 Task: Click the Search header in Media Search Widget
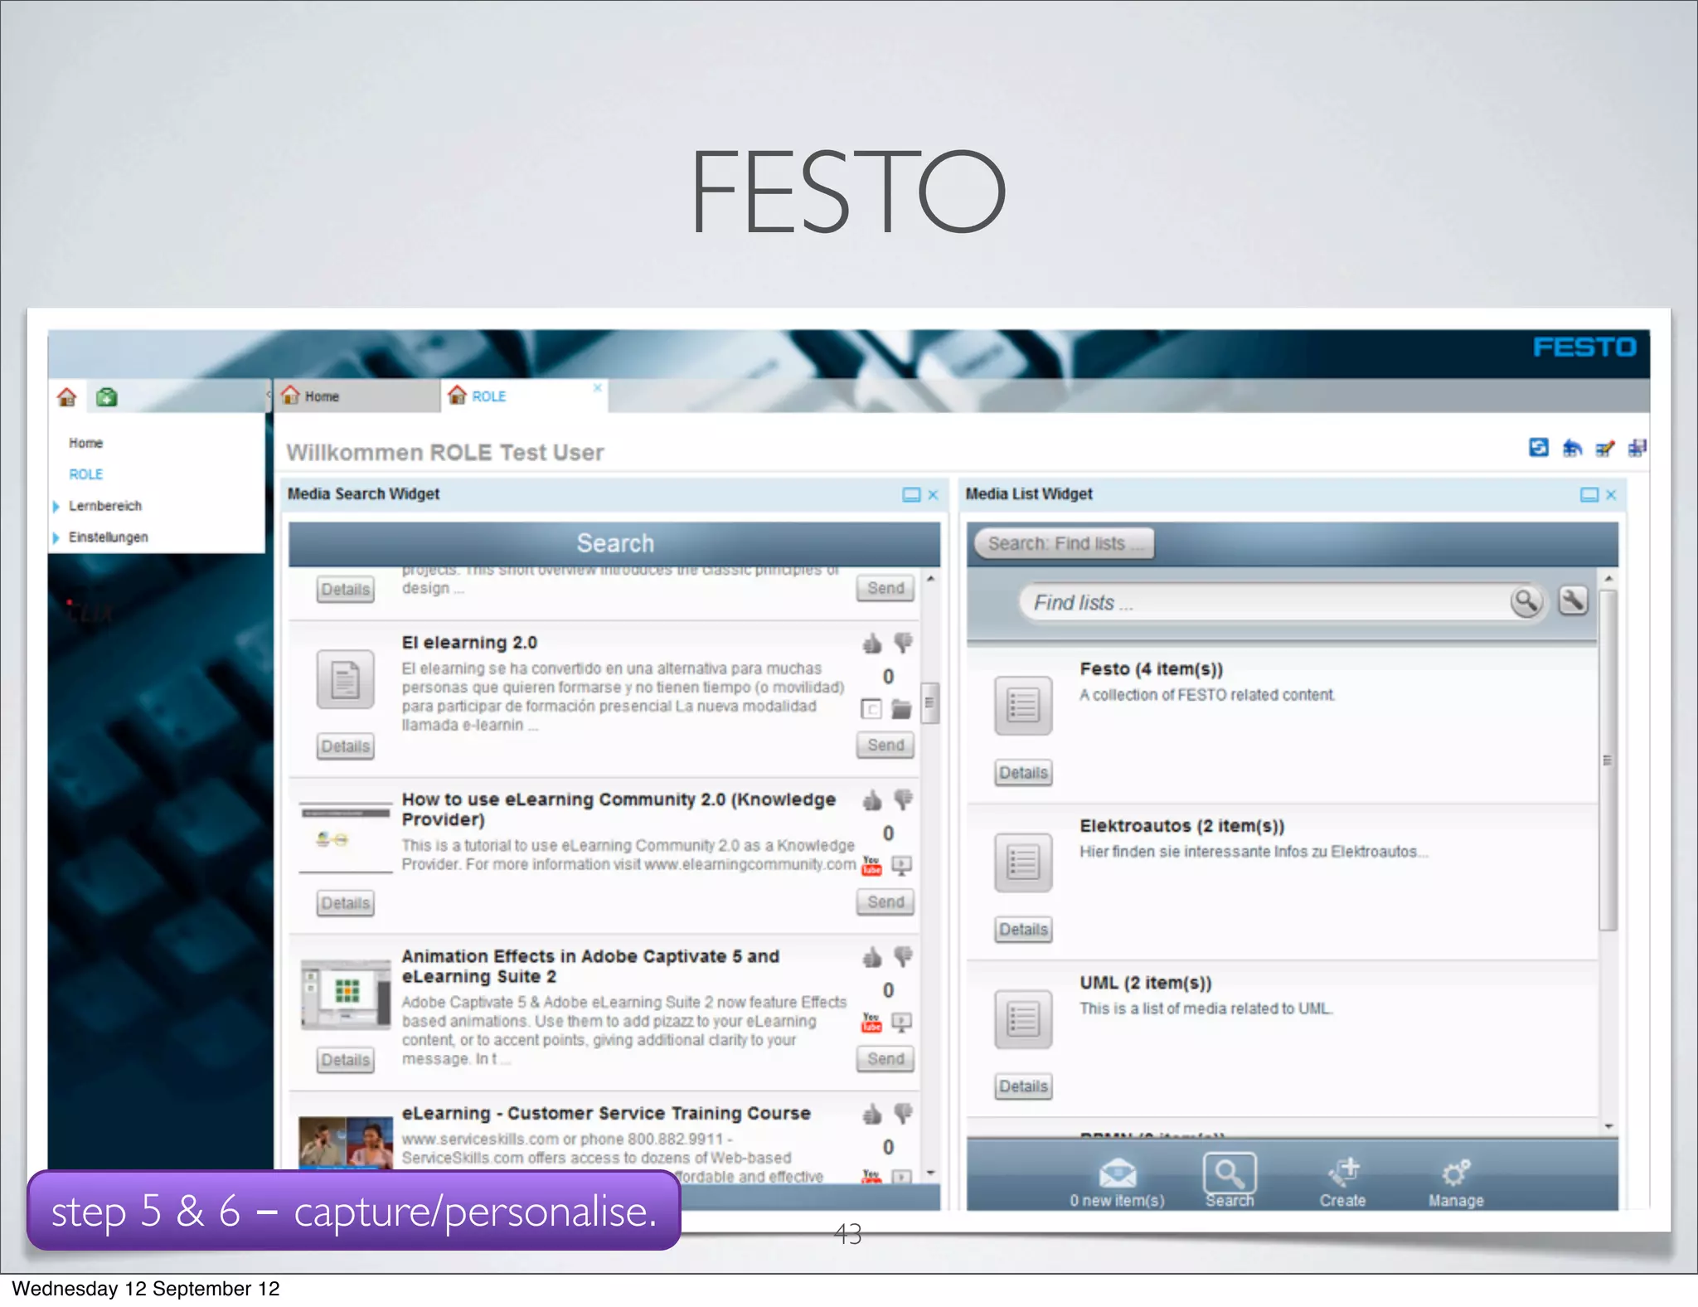[x=614, y=543]
